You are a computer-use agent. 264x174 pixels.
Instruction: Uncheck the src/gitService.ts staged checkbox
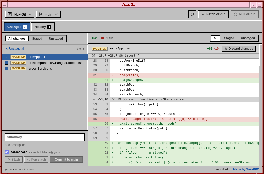7,68
